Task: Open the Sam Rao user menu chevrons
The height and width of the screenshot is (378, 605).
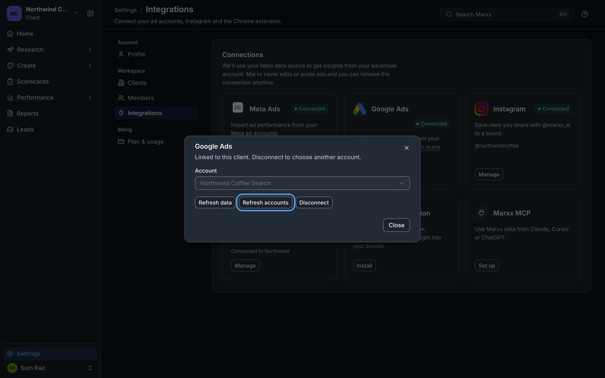Action: tap(90, 368)
